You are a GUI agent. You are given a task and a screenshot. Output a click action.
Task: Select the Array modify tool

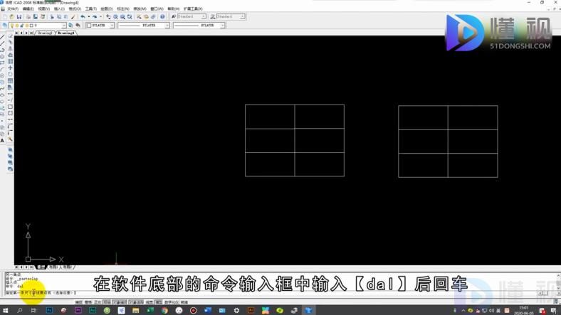tap(10, 61)
